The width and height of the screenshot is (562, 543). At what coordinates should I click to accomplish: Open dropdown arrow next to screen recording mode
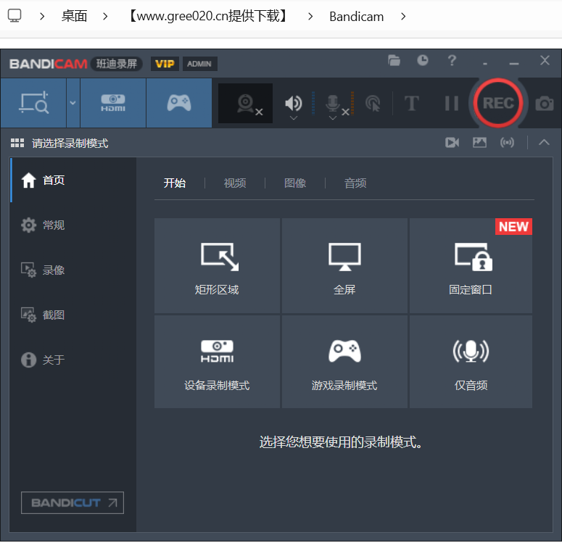[x=73, y=103]
